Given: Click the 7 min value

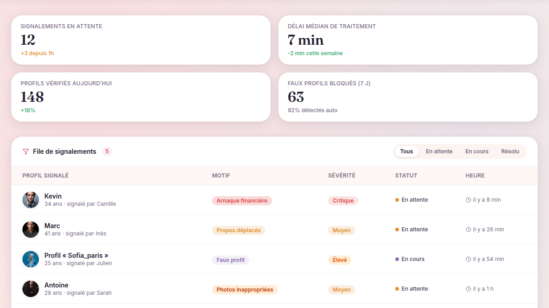Looking at the screenshot, I should coord(306,40).
